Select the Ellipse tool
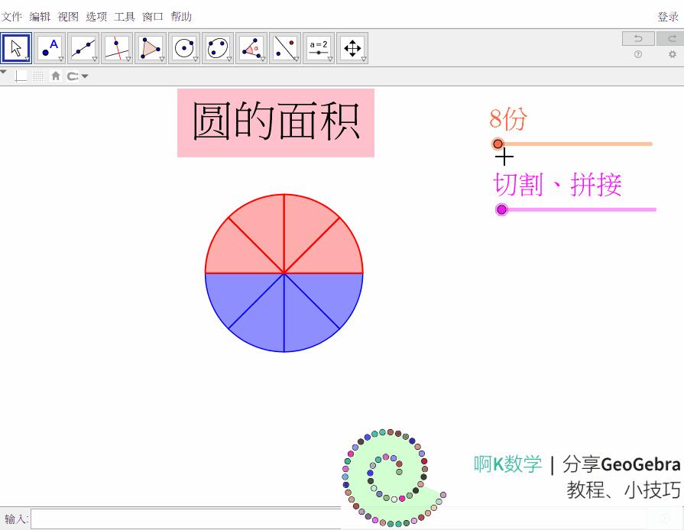The width and height of the screenshot is (684, 530). pos(217,47)
